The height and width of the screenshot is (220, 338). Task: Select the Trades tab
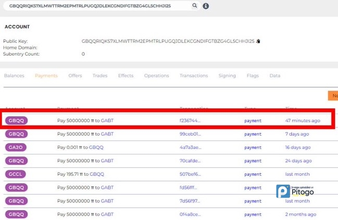pos(100,76)
